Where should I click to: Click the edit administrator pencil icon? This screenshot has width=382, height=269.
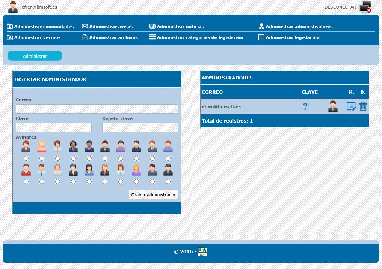point(351,106)
